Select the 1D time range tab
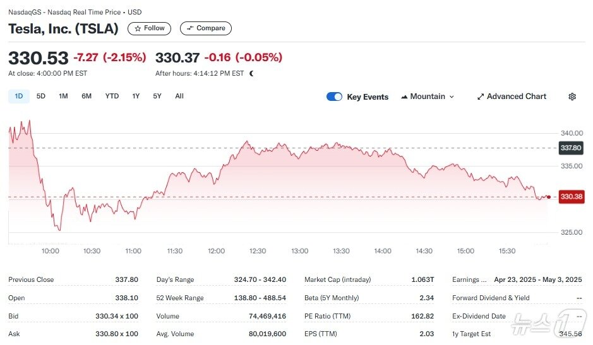This screenshot has width=593, height=345. [x=19, y=96]
